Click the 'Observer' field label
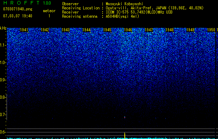The image size is (218, 139). [70, 4]
